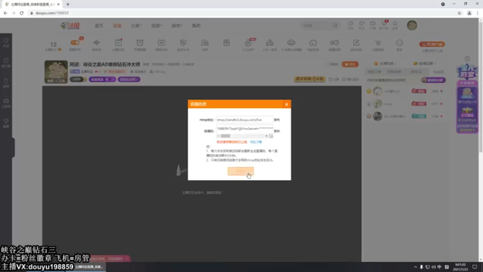Open 鱼吧 in top navigation
The height and width of the screenshot is (272, 483).
[x=196, y=25]
